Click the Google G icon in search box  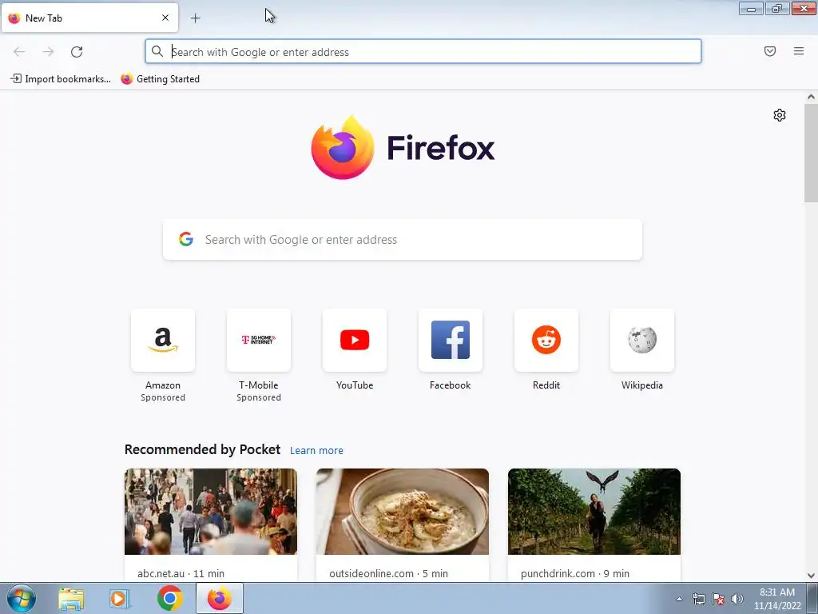point(185,239)
